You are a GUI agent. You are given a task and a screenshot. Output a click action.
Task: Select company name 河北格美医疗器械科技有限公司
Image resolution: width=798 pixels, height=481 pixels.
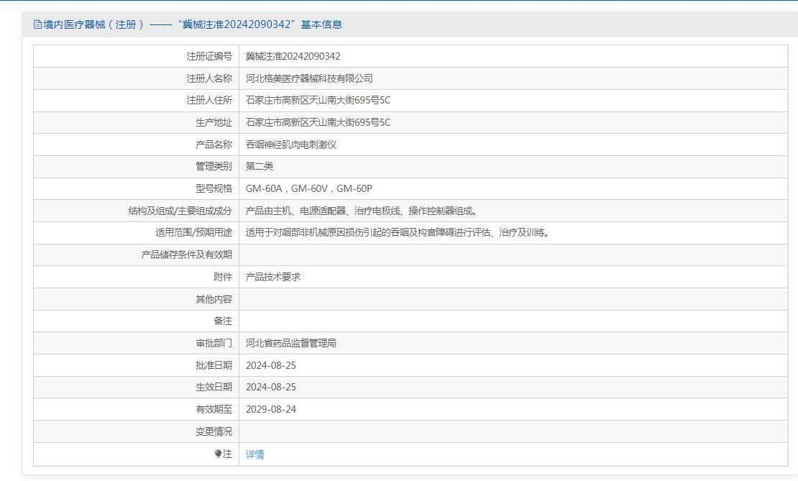pos(309,78)
